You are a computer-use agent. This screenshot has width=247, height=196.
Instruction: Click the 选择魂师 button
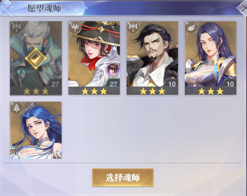pos(123,178)
